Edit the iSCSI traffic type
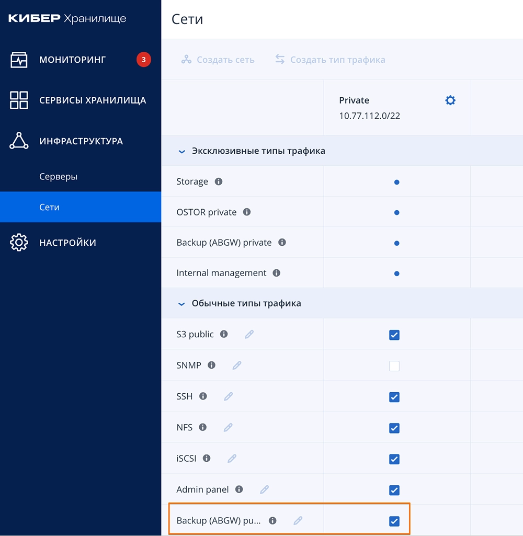523x536 pixels. (x=232, y=459)
